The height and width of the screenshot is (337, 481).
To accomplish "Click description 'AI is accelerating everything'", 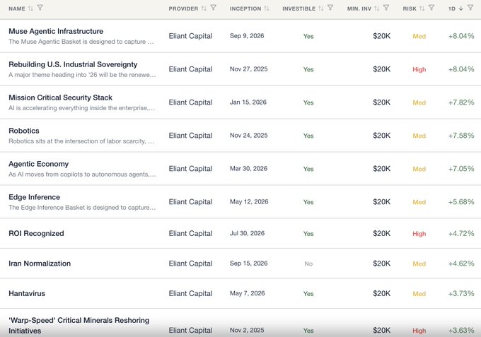I will pyautogui.click(x=81, y=108).
